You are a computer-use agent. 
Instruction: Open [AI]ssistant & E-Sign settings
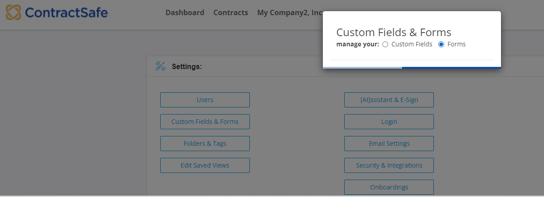(x=389, y=100)
